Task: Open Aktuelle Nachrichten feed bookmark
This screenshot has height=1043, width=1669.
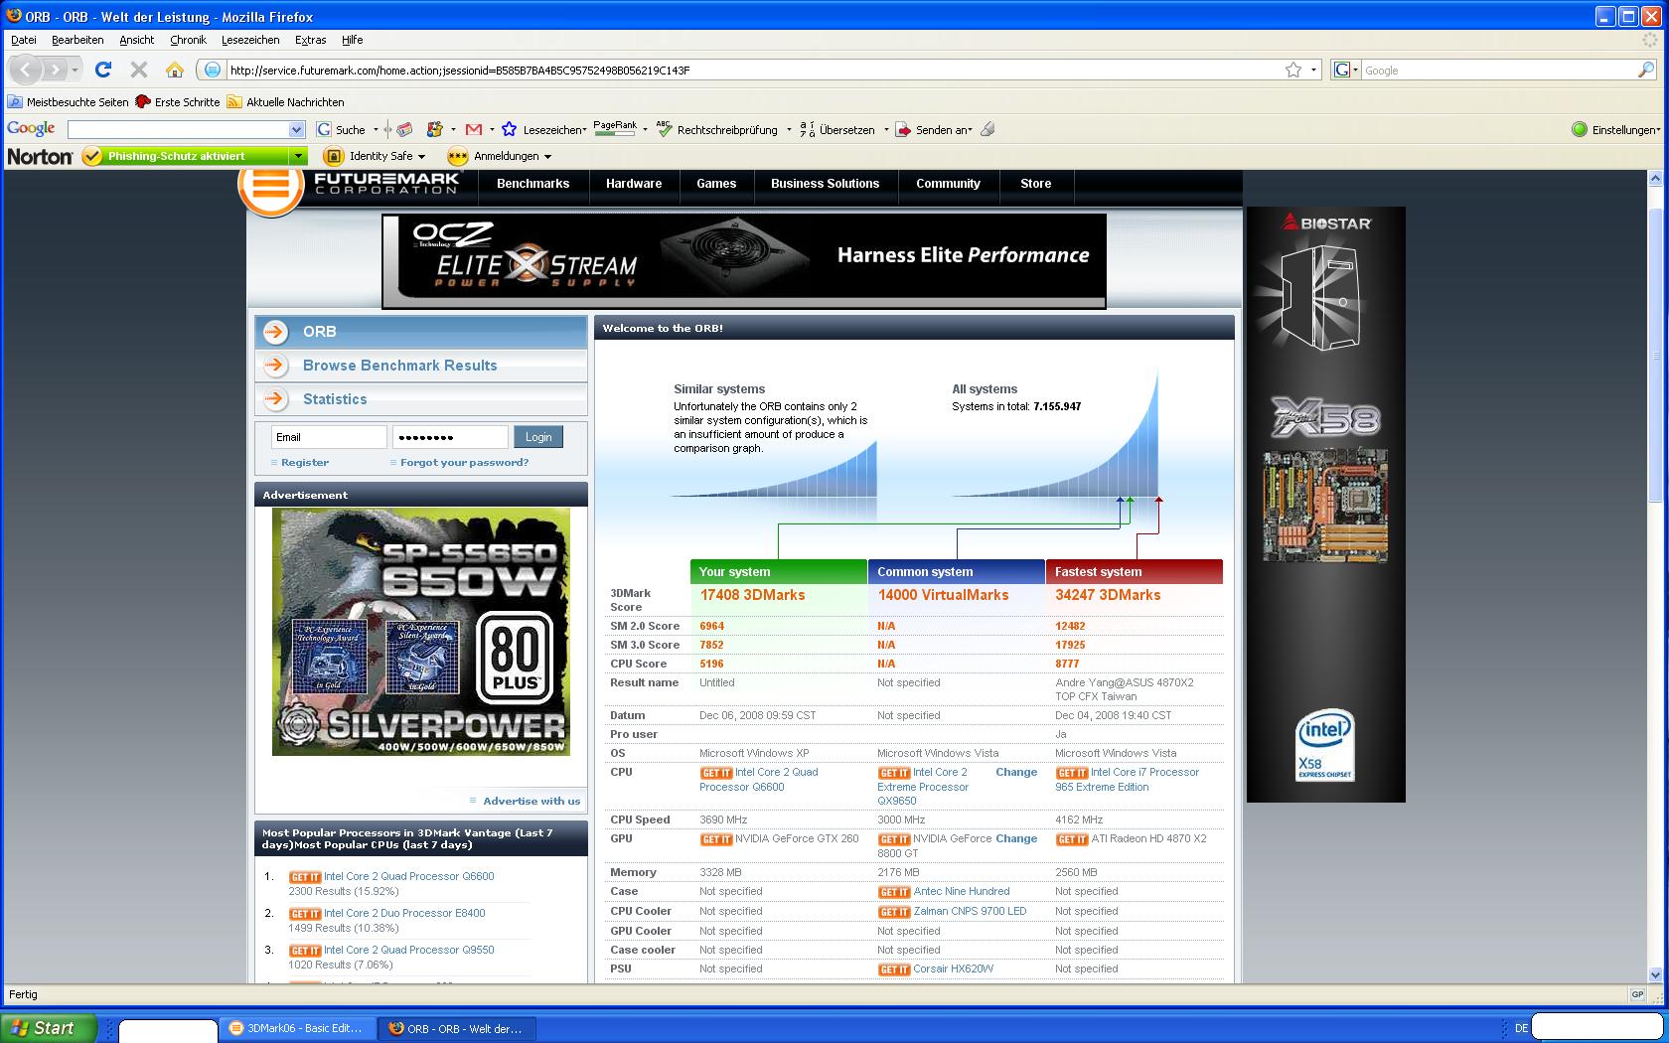Action: point(286,101)
